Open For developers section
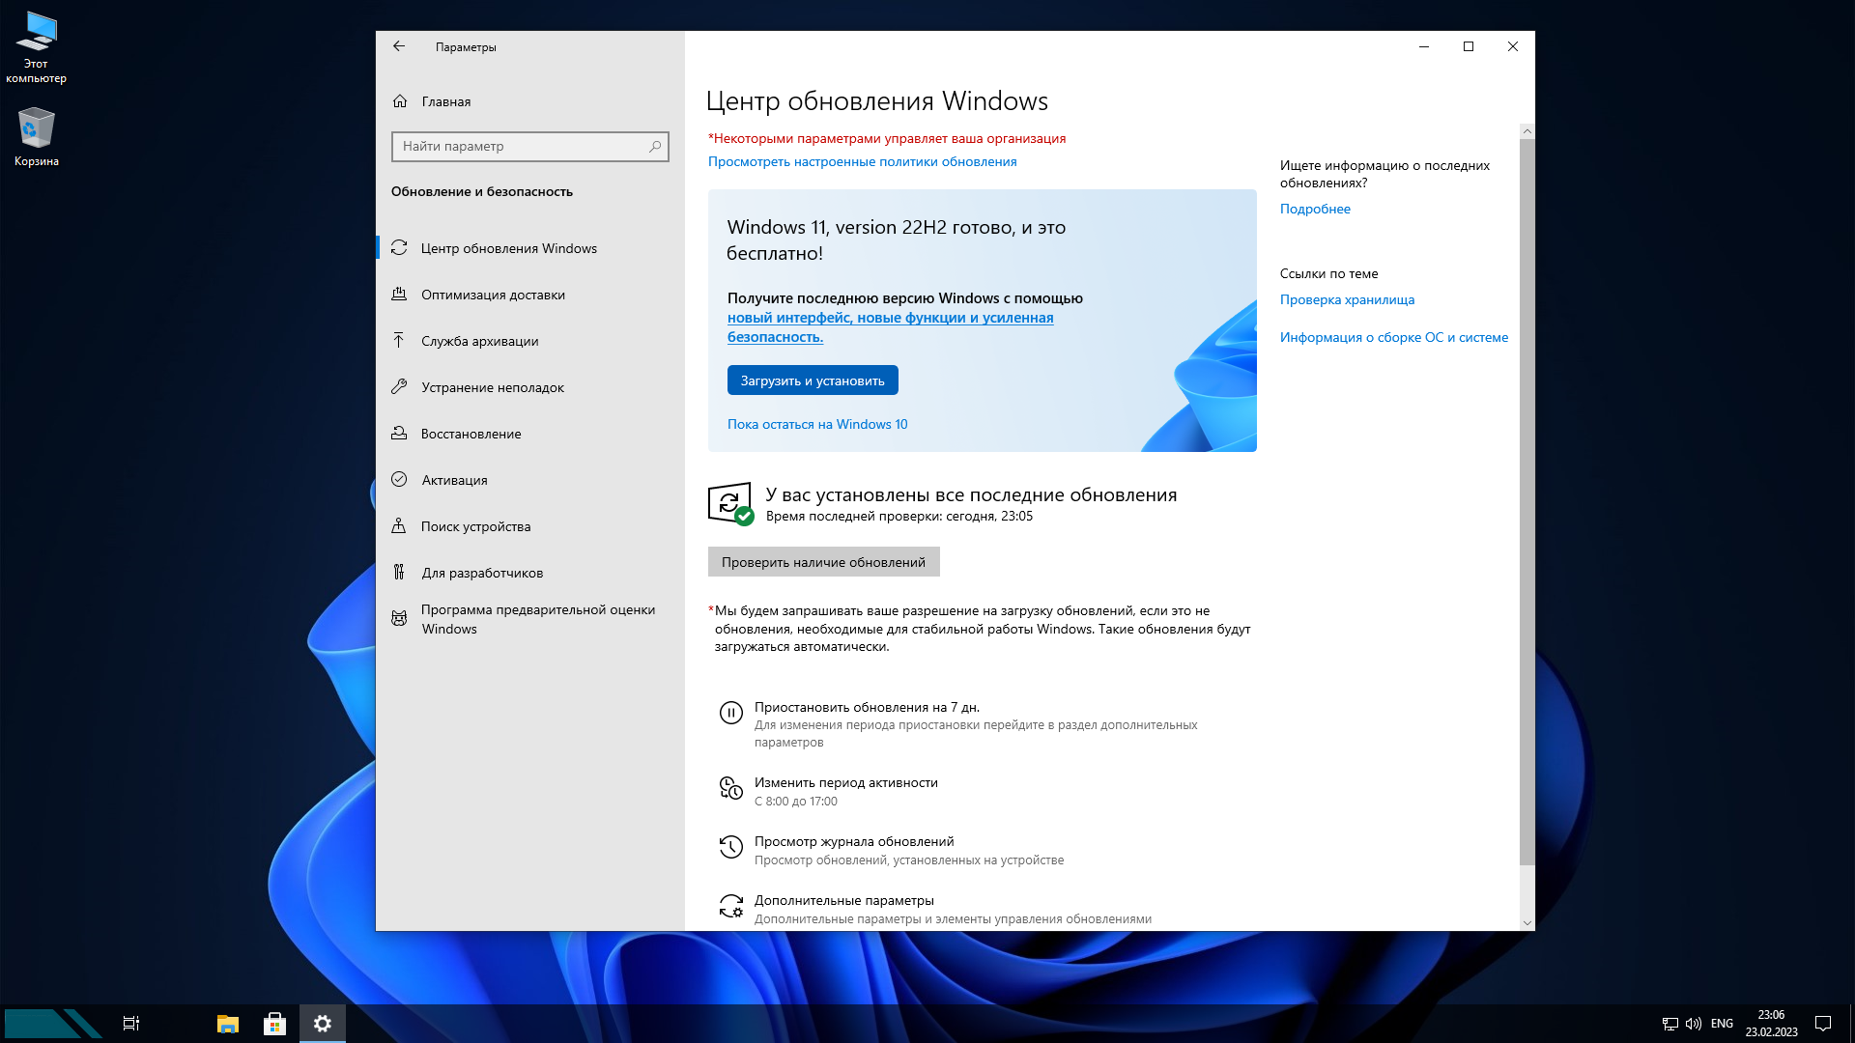This screenshot has width=1855, height=1043. coord(481,573)
